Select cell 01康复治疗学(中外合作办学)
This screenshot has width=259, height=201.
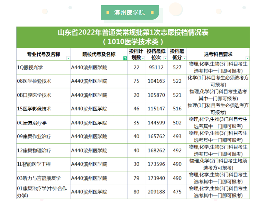[43, 192]
